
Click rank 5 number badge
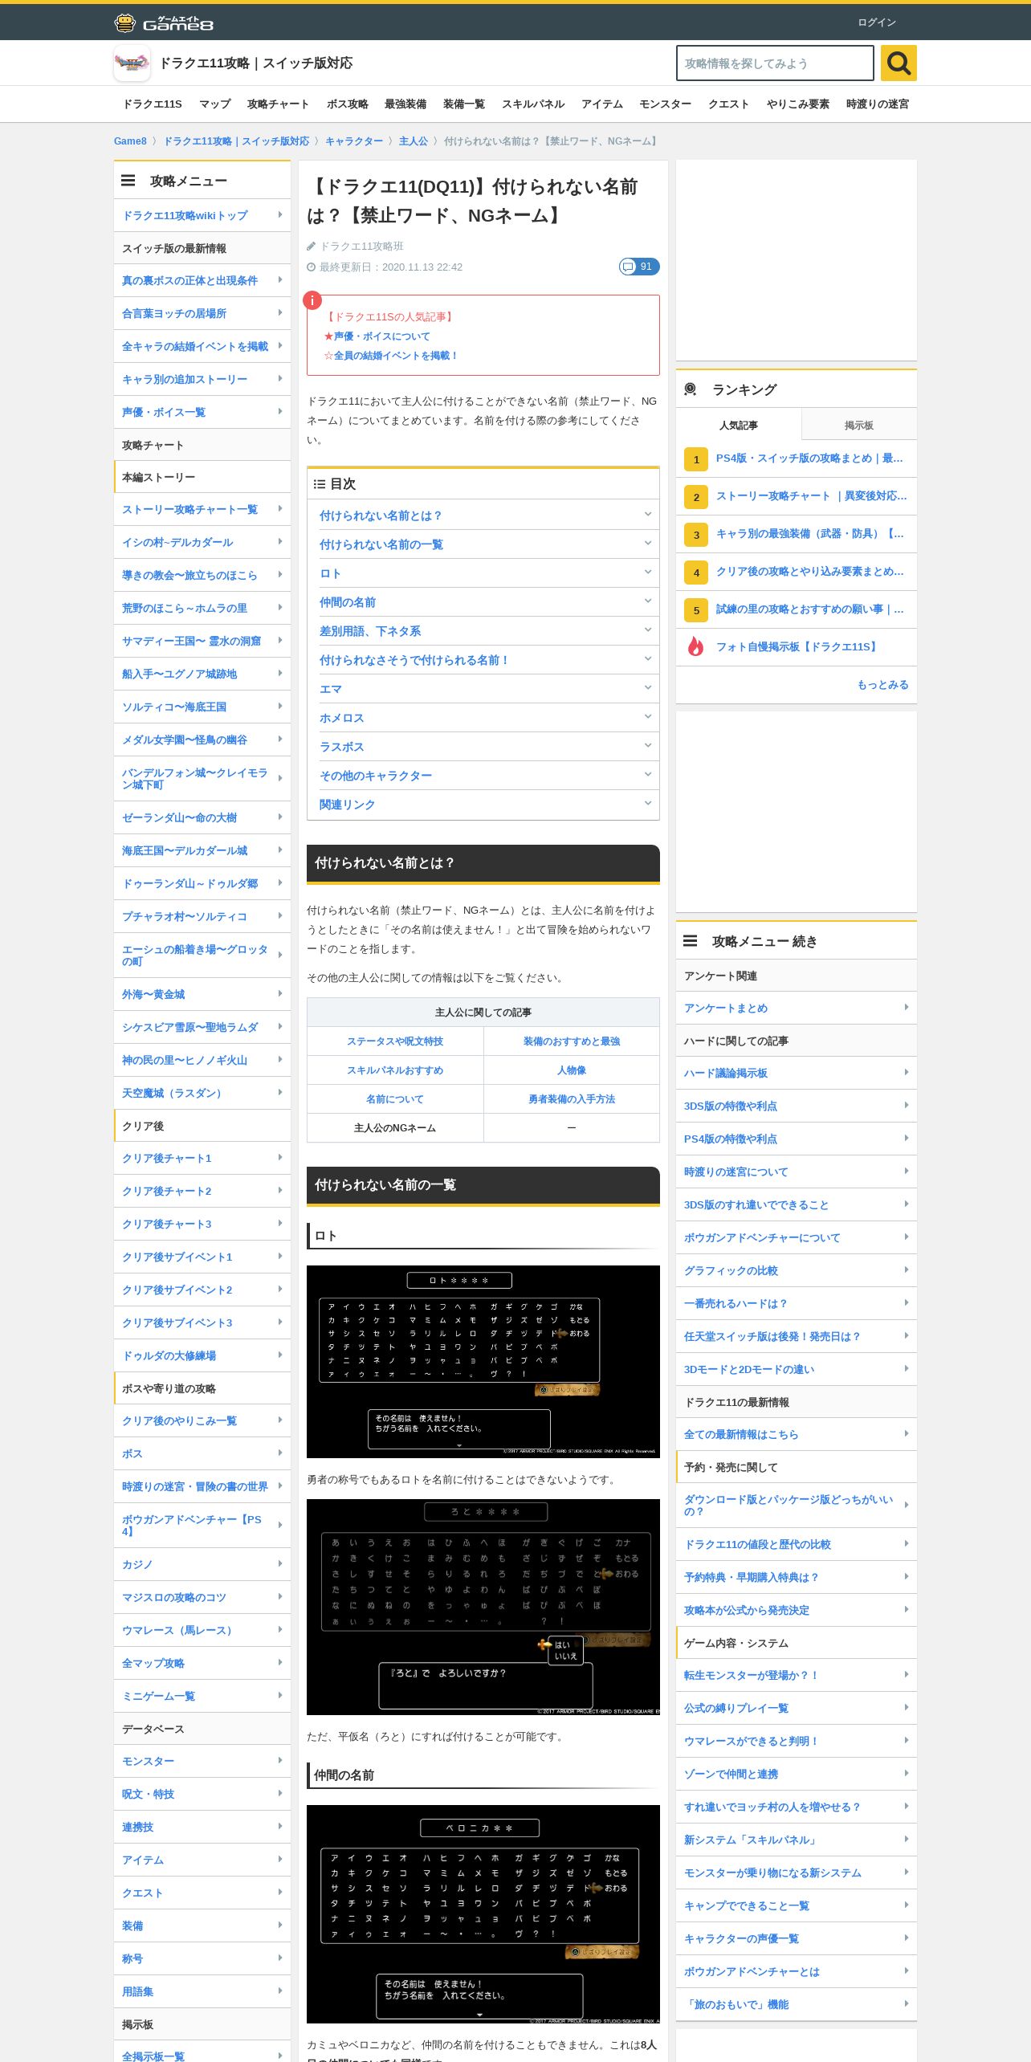point(695,610)
